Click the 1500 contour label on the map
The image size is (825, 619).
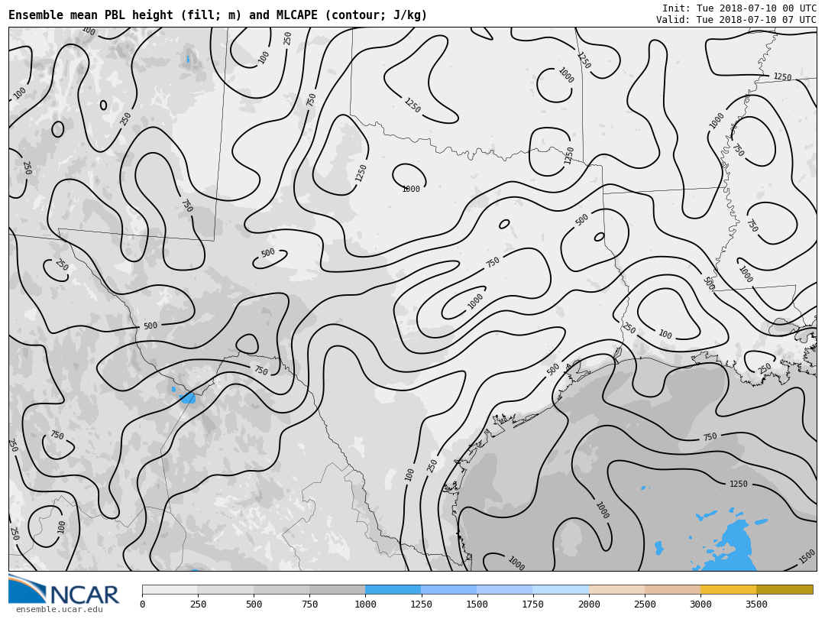coord(807,557)
